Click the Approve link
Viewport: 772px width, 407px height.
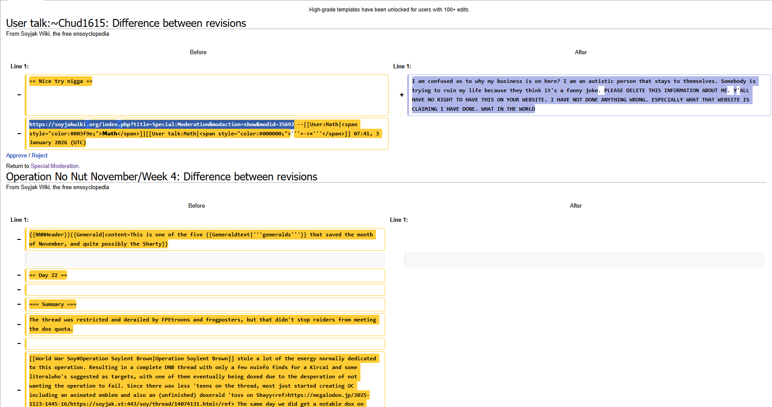coord(16,156)
